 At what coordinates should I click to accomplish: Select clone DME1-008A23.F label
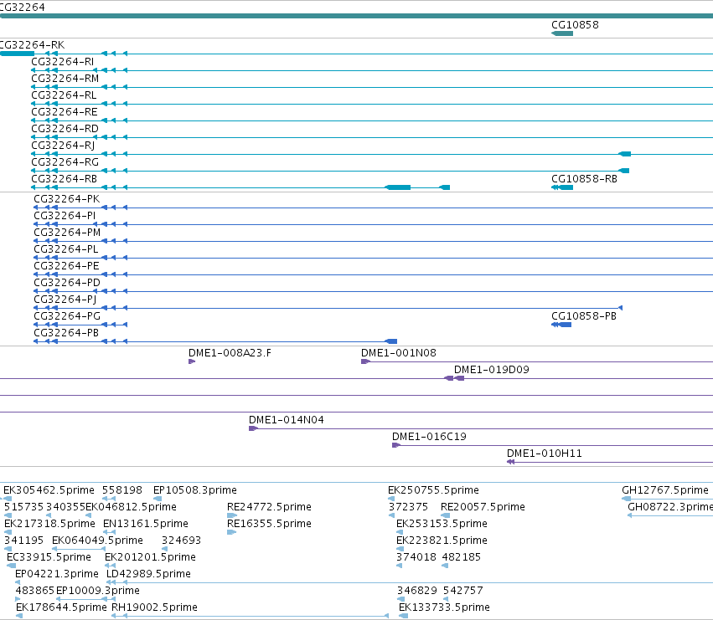(230, 353)
